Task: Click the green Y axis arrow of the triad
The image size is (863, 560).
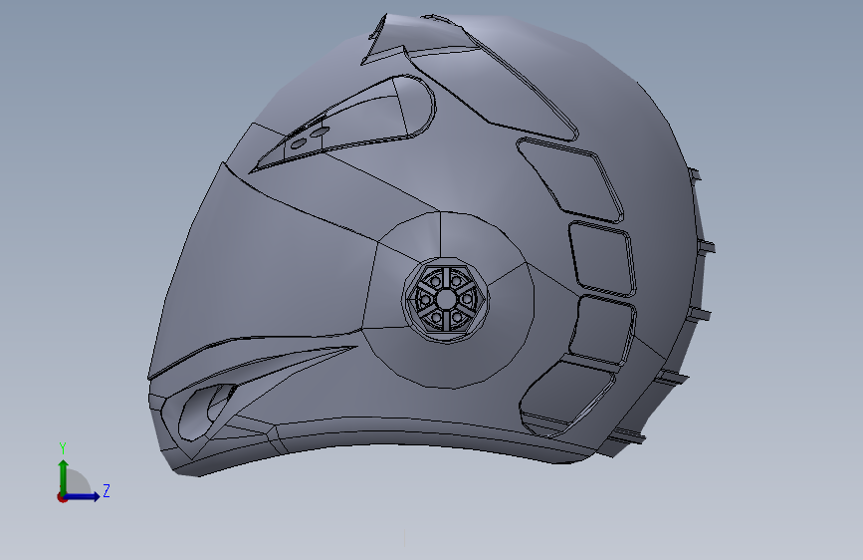Action: point(64,476)
